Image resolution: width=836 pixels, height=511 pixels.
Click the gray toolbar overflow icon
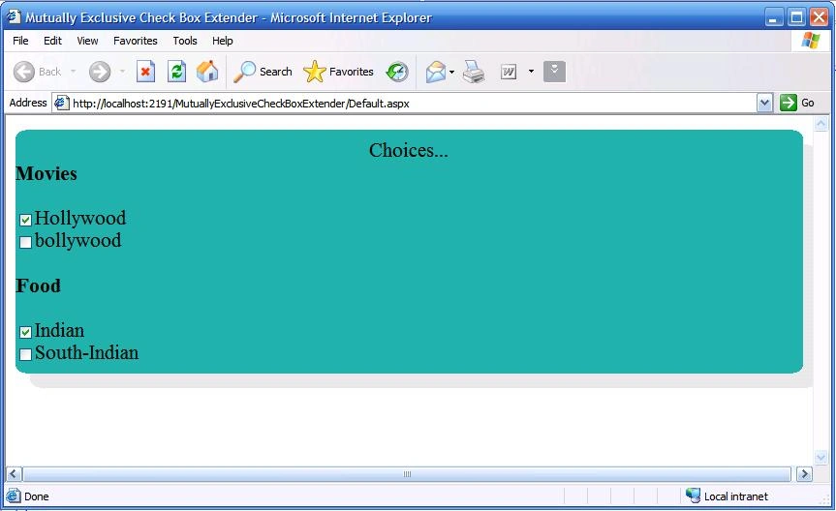click(554, 72)
